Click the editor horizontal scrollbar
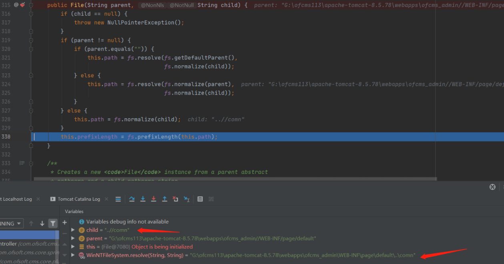504x264 pixels. pos(235,179)
